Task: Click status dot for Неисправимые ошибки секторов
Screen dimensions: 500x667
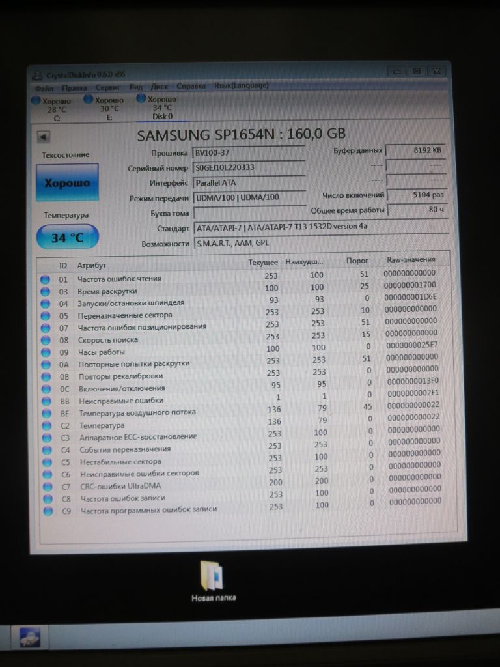Action: (x=48, y=474)
